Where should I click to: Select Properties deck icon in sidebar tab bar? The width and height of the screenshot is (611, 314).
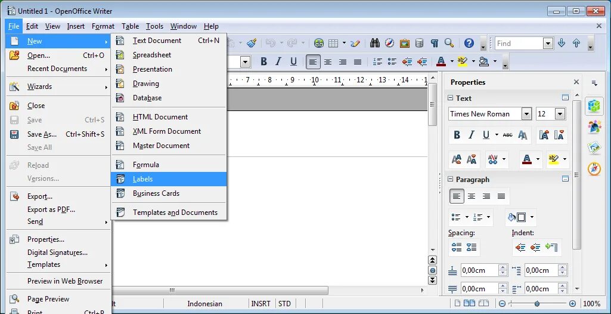click(594, 106)
